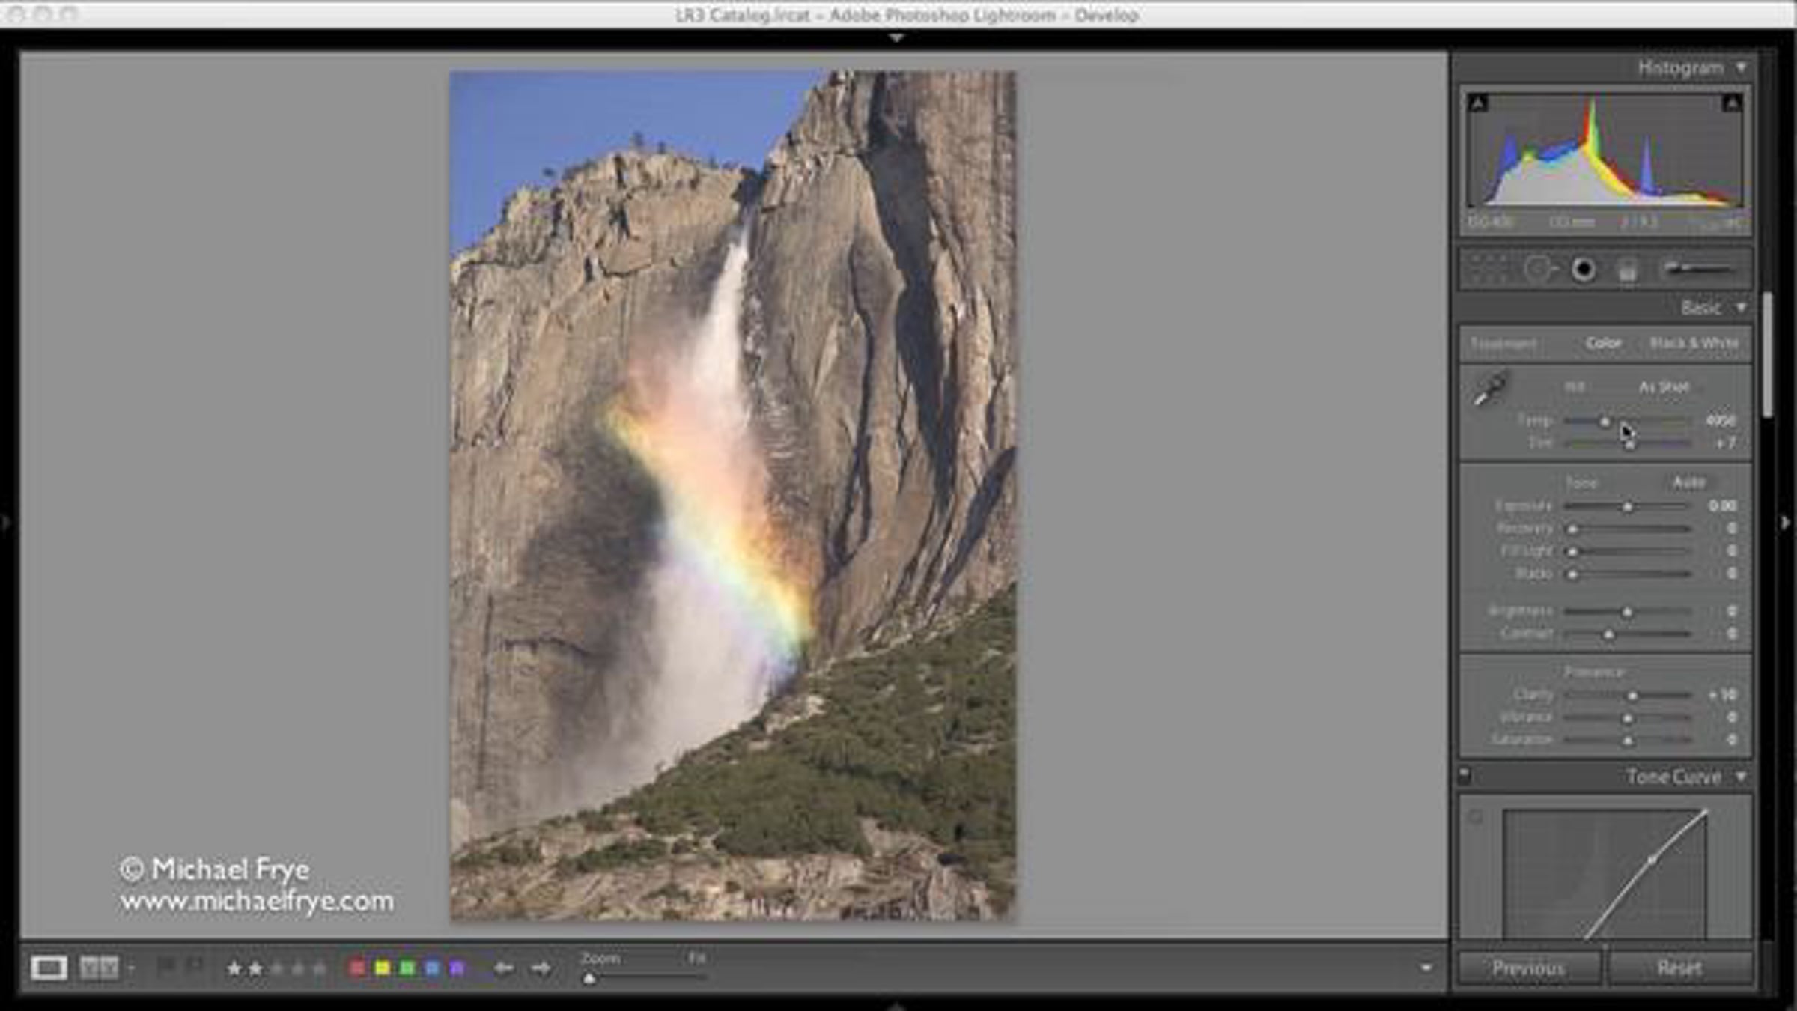This screenshot has width=1797, height=1011.
Task: Open Before/After comparison view
Action: (99, 968)
